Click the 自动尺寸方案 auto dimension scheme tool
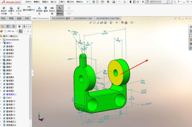 click(4, 11)
